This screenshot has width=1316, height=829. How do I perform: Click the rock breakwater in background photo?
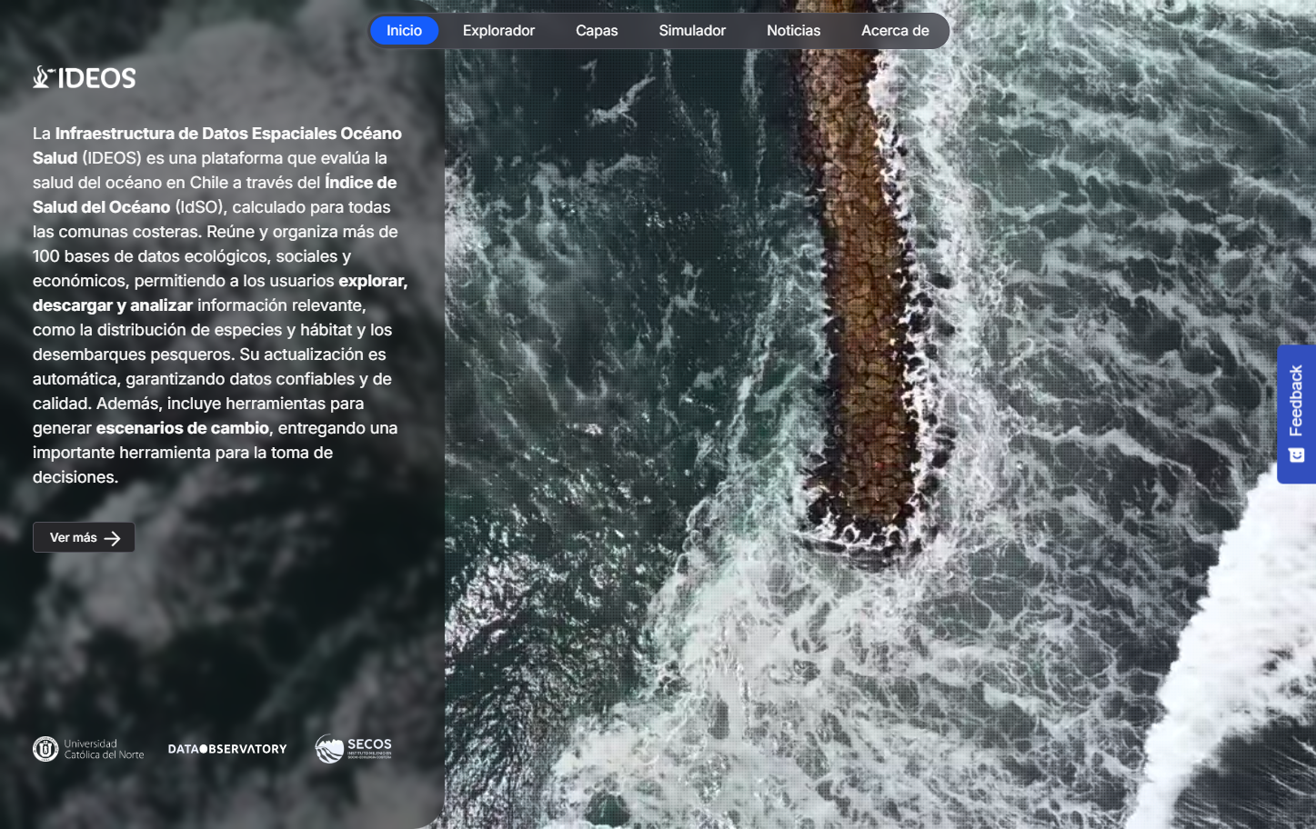pos(865,300)
